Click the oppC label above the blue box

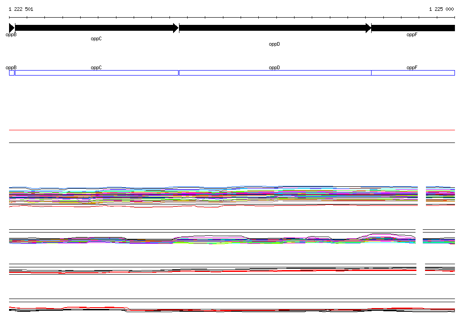click(x=96, y=68)
